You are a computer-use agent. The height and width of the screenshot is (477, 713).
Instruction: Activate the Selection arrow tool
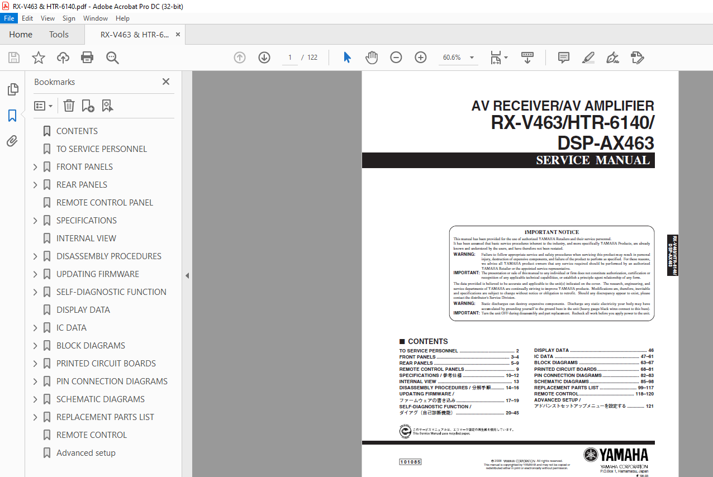click(347, 58)
